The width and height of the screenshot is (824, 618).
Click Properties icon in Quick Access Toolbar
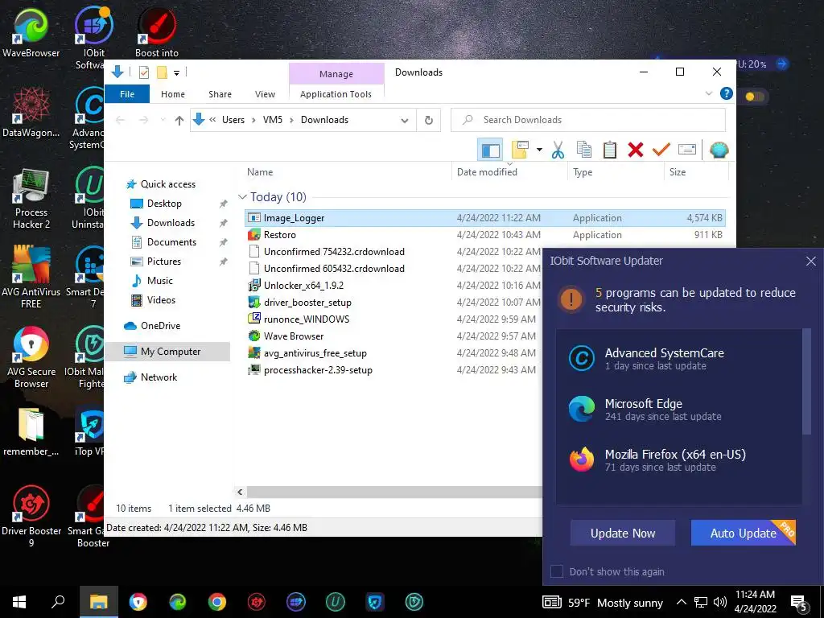click(x=143, y=72)
